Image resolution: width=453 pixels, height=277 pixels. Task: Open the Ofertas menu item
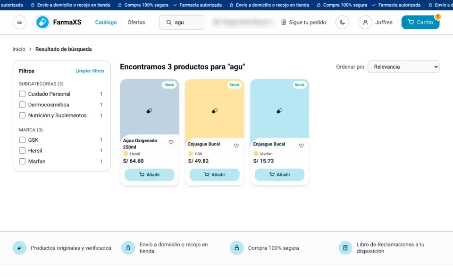(x=136, y=22)
